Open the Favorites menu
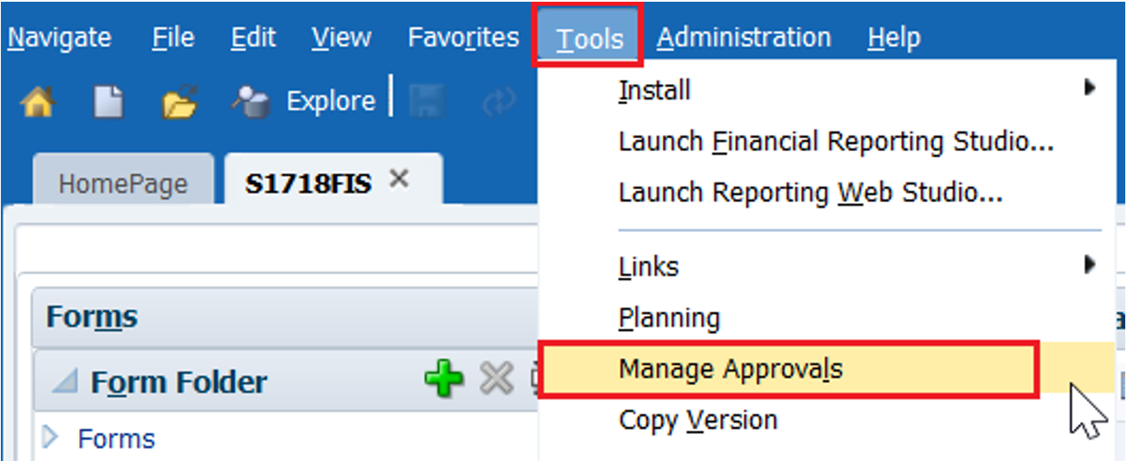 [x=463, y=38]
